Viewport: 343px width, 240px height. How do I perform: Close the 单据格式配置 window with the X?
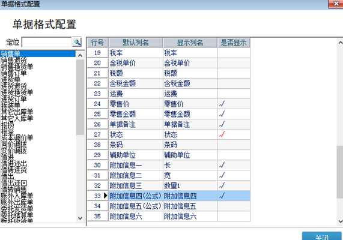click(x=336, y=4)
